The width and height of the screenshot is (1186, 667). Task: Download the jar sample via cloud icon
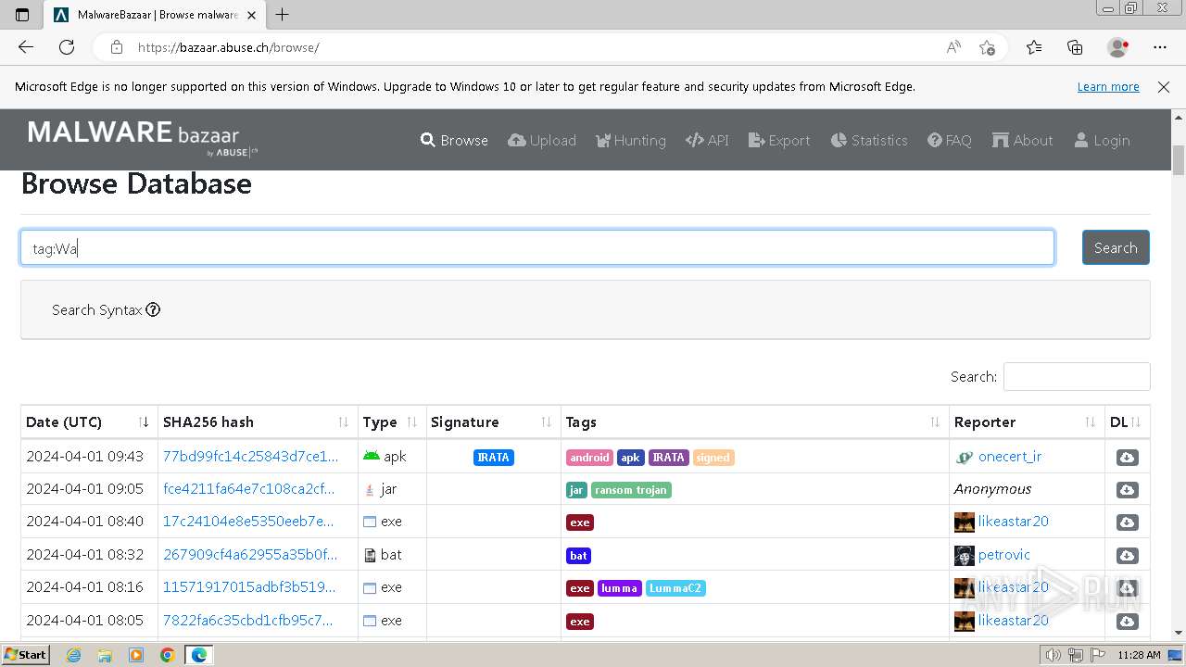click(1127, 490)
